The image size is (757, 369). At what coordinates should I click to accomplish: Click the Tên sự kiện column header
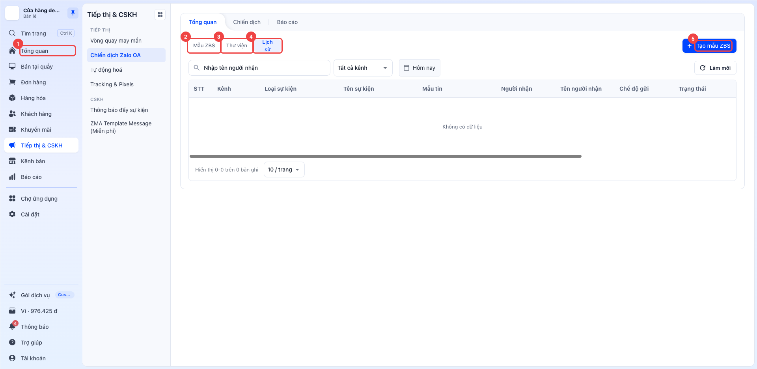point(358,89)
